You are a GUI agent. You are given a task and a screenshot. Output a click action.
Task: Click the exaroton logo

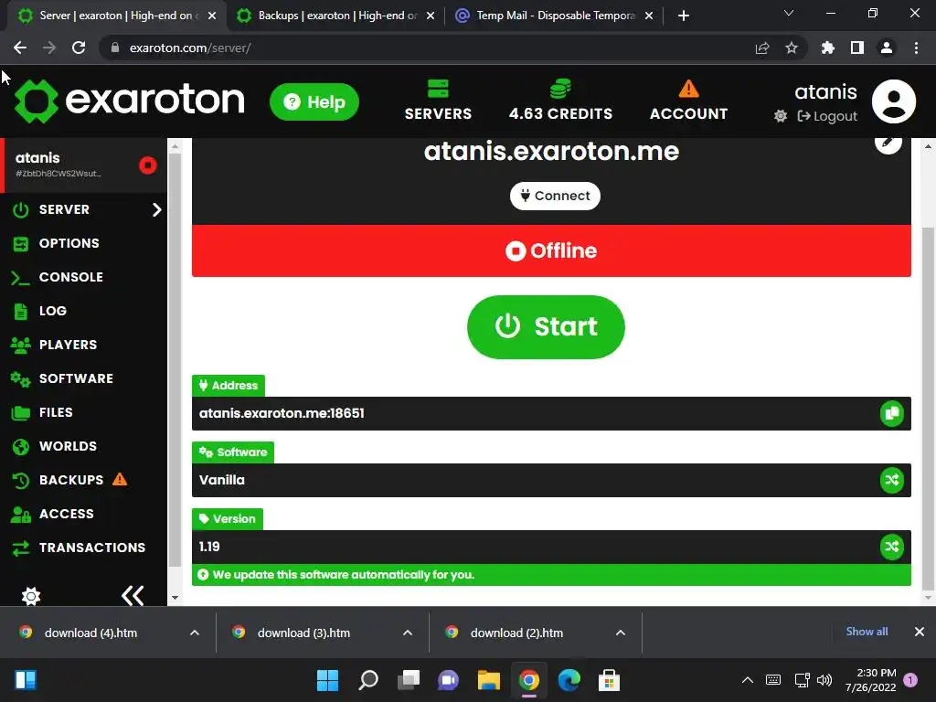point(130,101)
